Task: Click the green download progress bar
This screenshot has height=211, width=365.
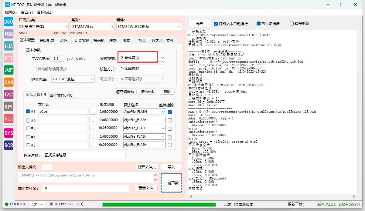Action: tap(159, 205)
